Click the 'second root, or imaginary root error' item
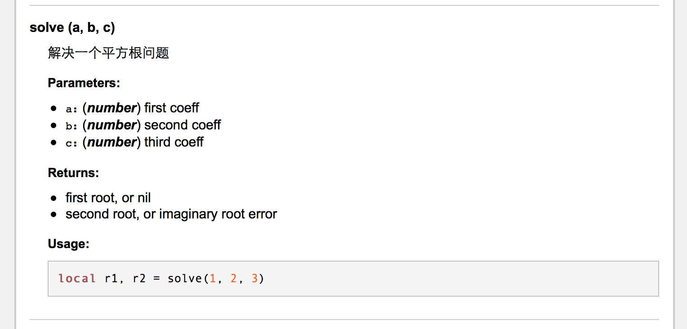The image size is (687, 329). click(x=171, y=214)
